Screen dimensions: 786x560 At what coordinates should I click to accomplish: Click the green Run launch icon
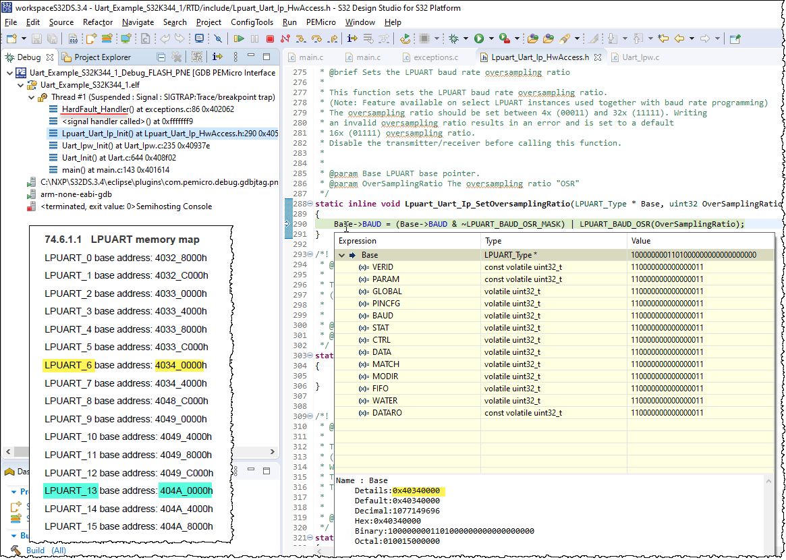pos(479,39)
